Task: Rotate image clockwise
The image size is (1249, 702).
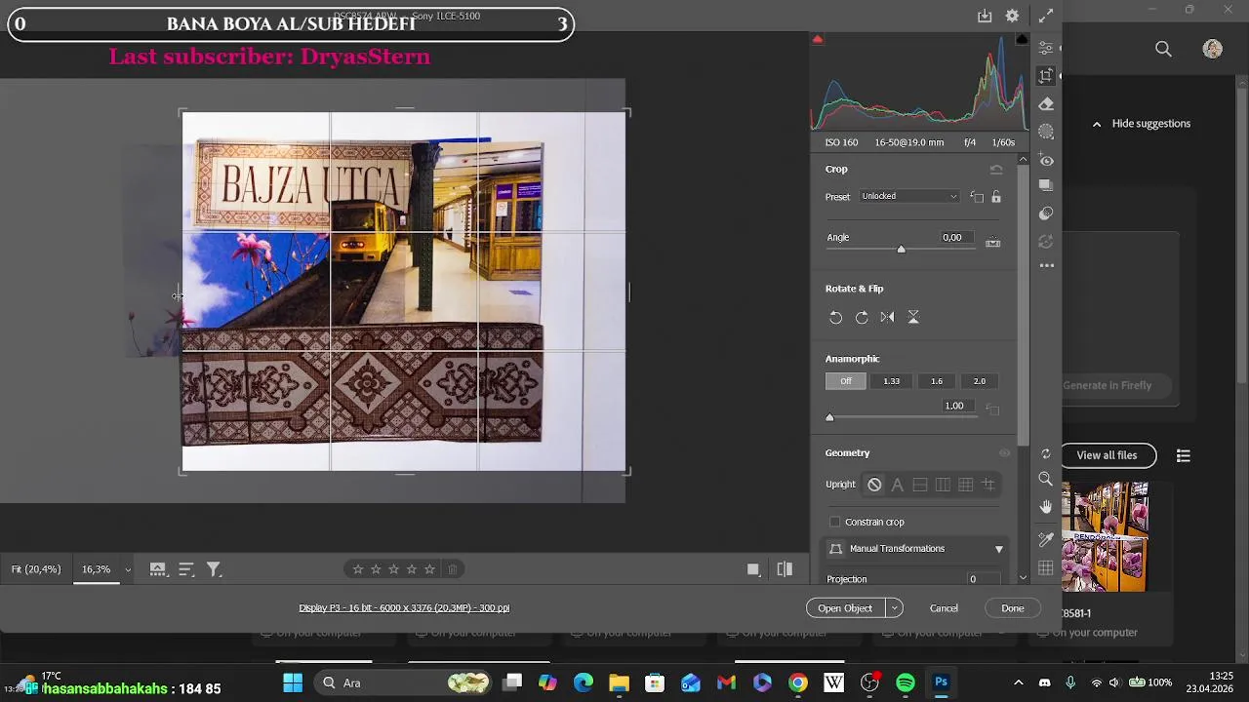Action: point(862,317)
